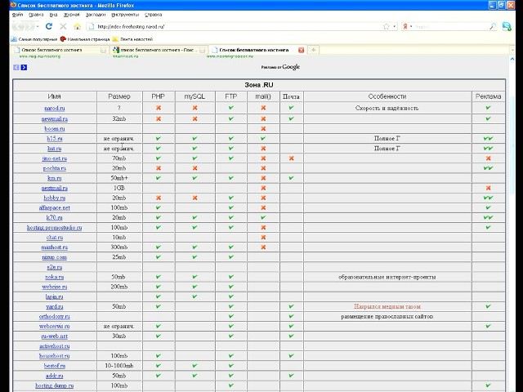Close the active tab with red X

[302, 50]
